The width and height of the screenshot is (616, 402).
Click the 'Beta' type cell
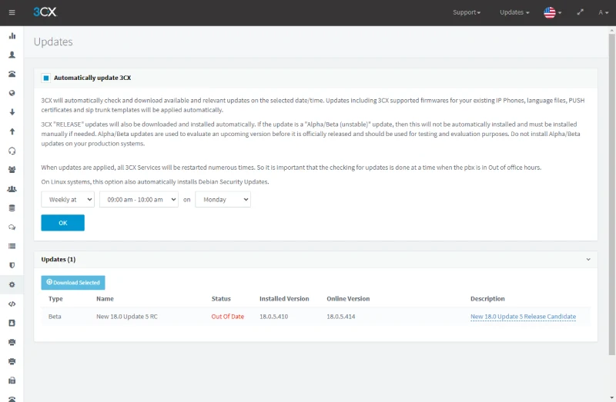click(55, 317)
